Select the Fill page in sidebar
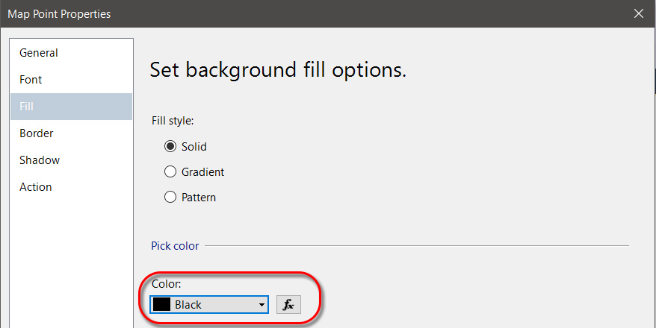Screen dimensions: 656x328 [x=27, y=107]
